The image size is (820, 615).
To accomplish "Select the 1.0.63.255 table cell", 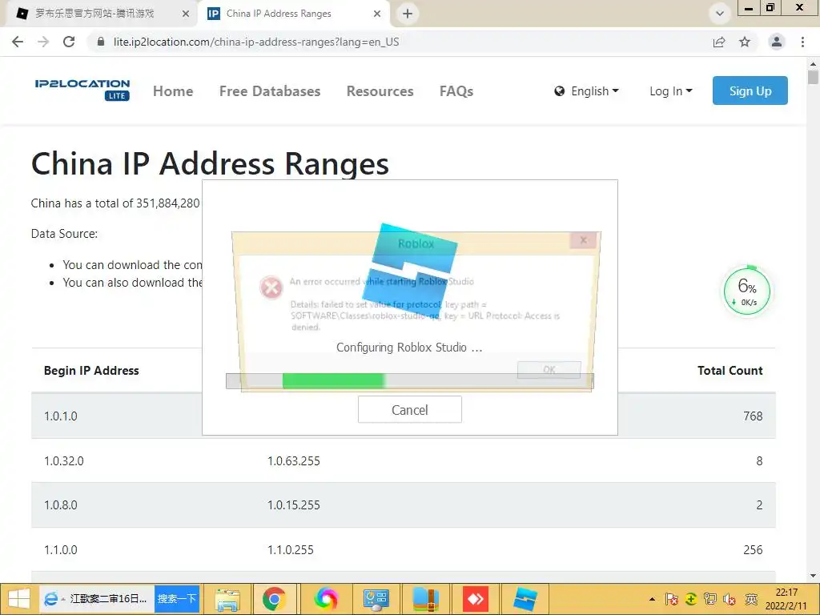I will click(x=293, y=460).
